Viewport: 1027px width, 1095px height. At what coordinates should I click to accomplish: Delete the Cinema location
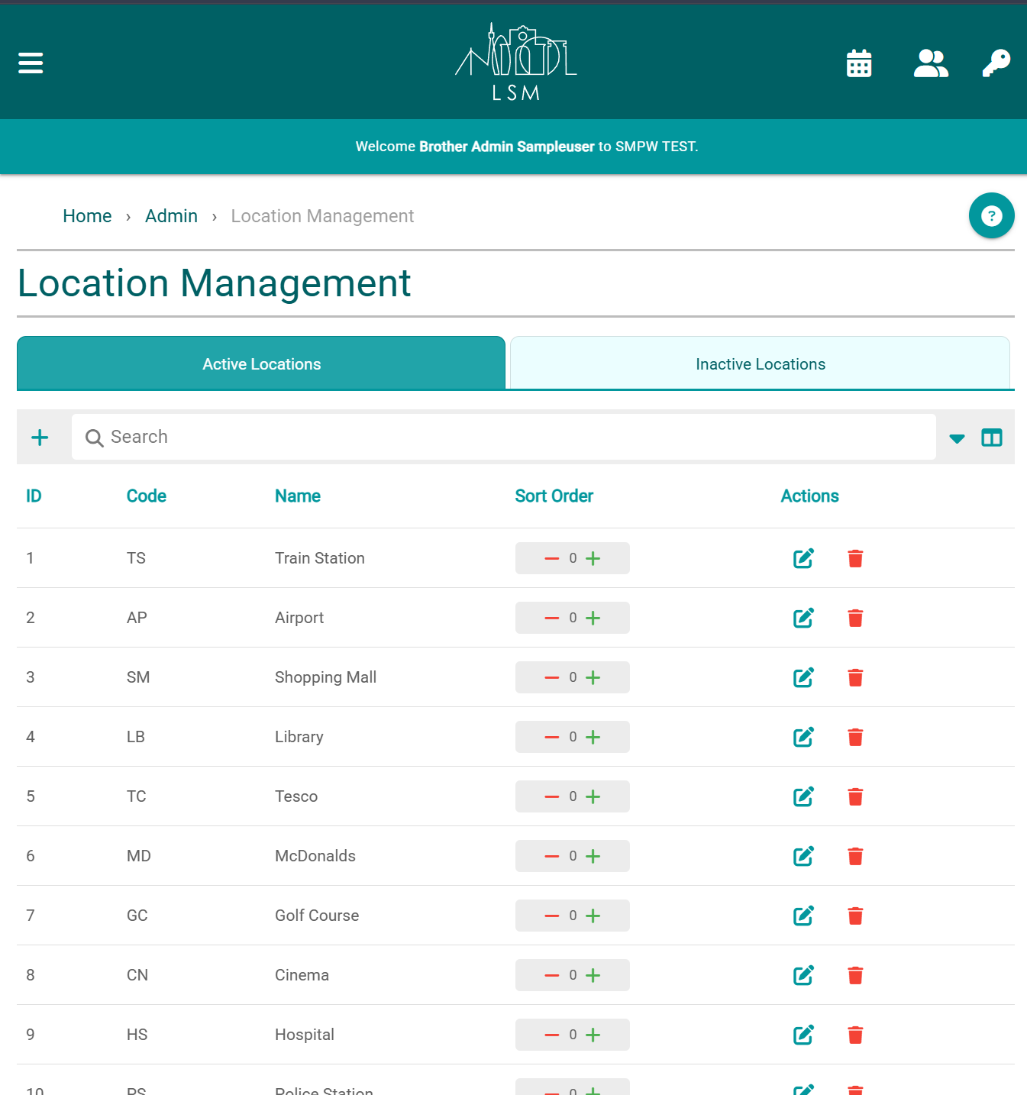coord(855,975)
